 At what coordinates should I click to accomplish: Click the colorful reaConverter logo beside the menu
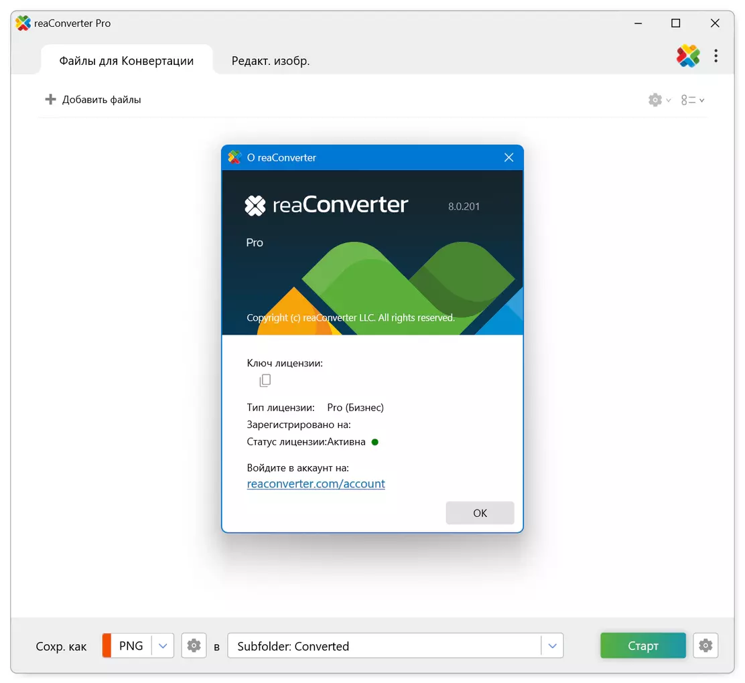pos(687,56)
